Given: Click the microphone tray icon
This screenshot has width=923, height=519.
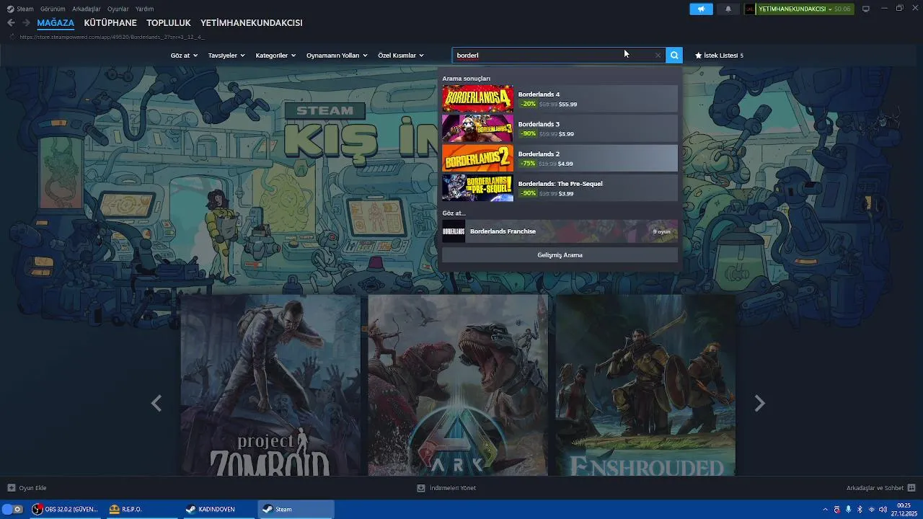Looking at the screenshot, I should [x=848, y=510].
